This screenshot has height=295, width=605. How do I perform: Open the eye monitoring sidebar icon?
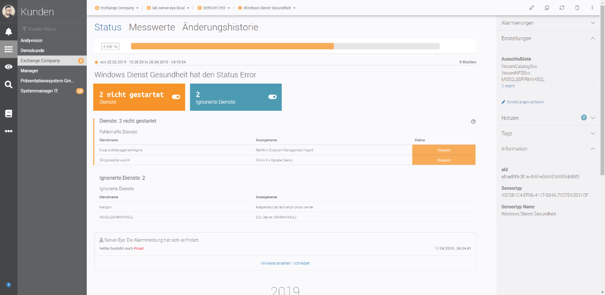pyautogui.click(x=9, y=67)
